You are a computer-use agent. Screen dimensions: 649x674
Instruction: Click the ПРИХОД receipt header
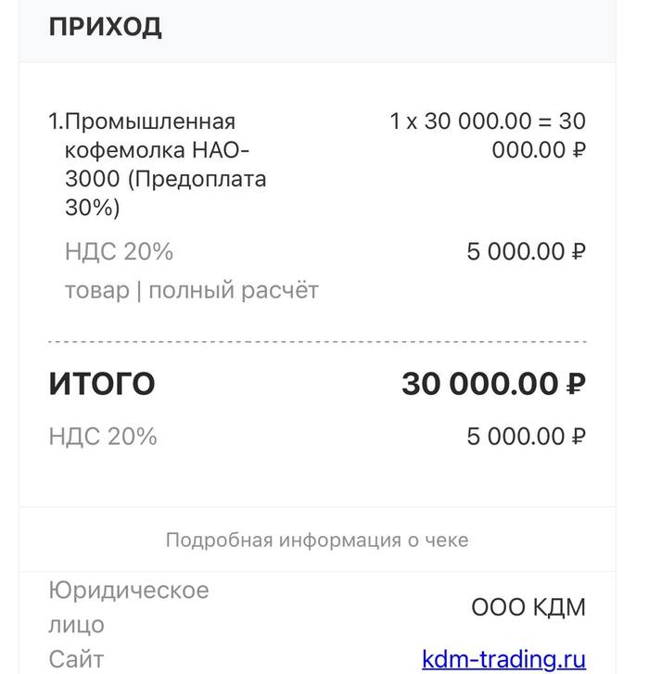105,27
